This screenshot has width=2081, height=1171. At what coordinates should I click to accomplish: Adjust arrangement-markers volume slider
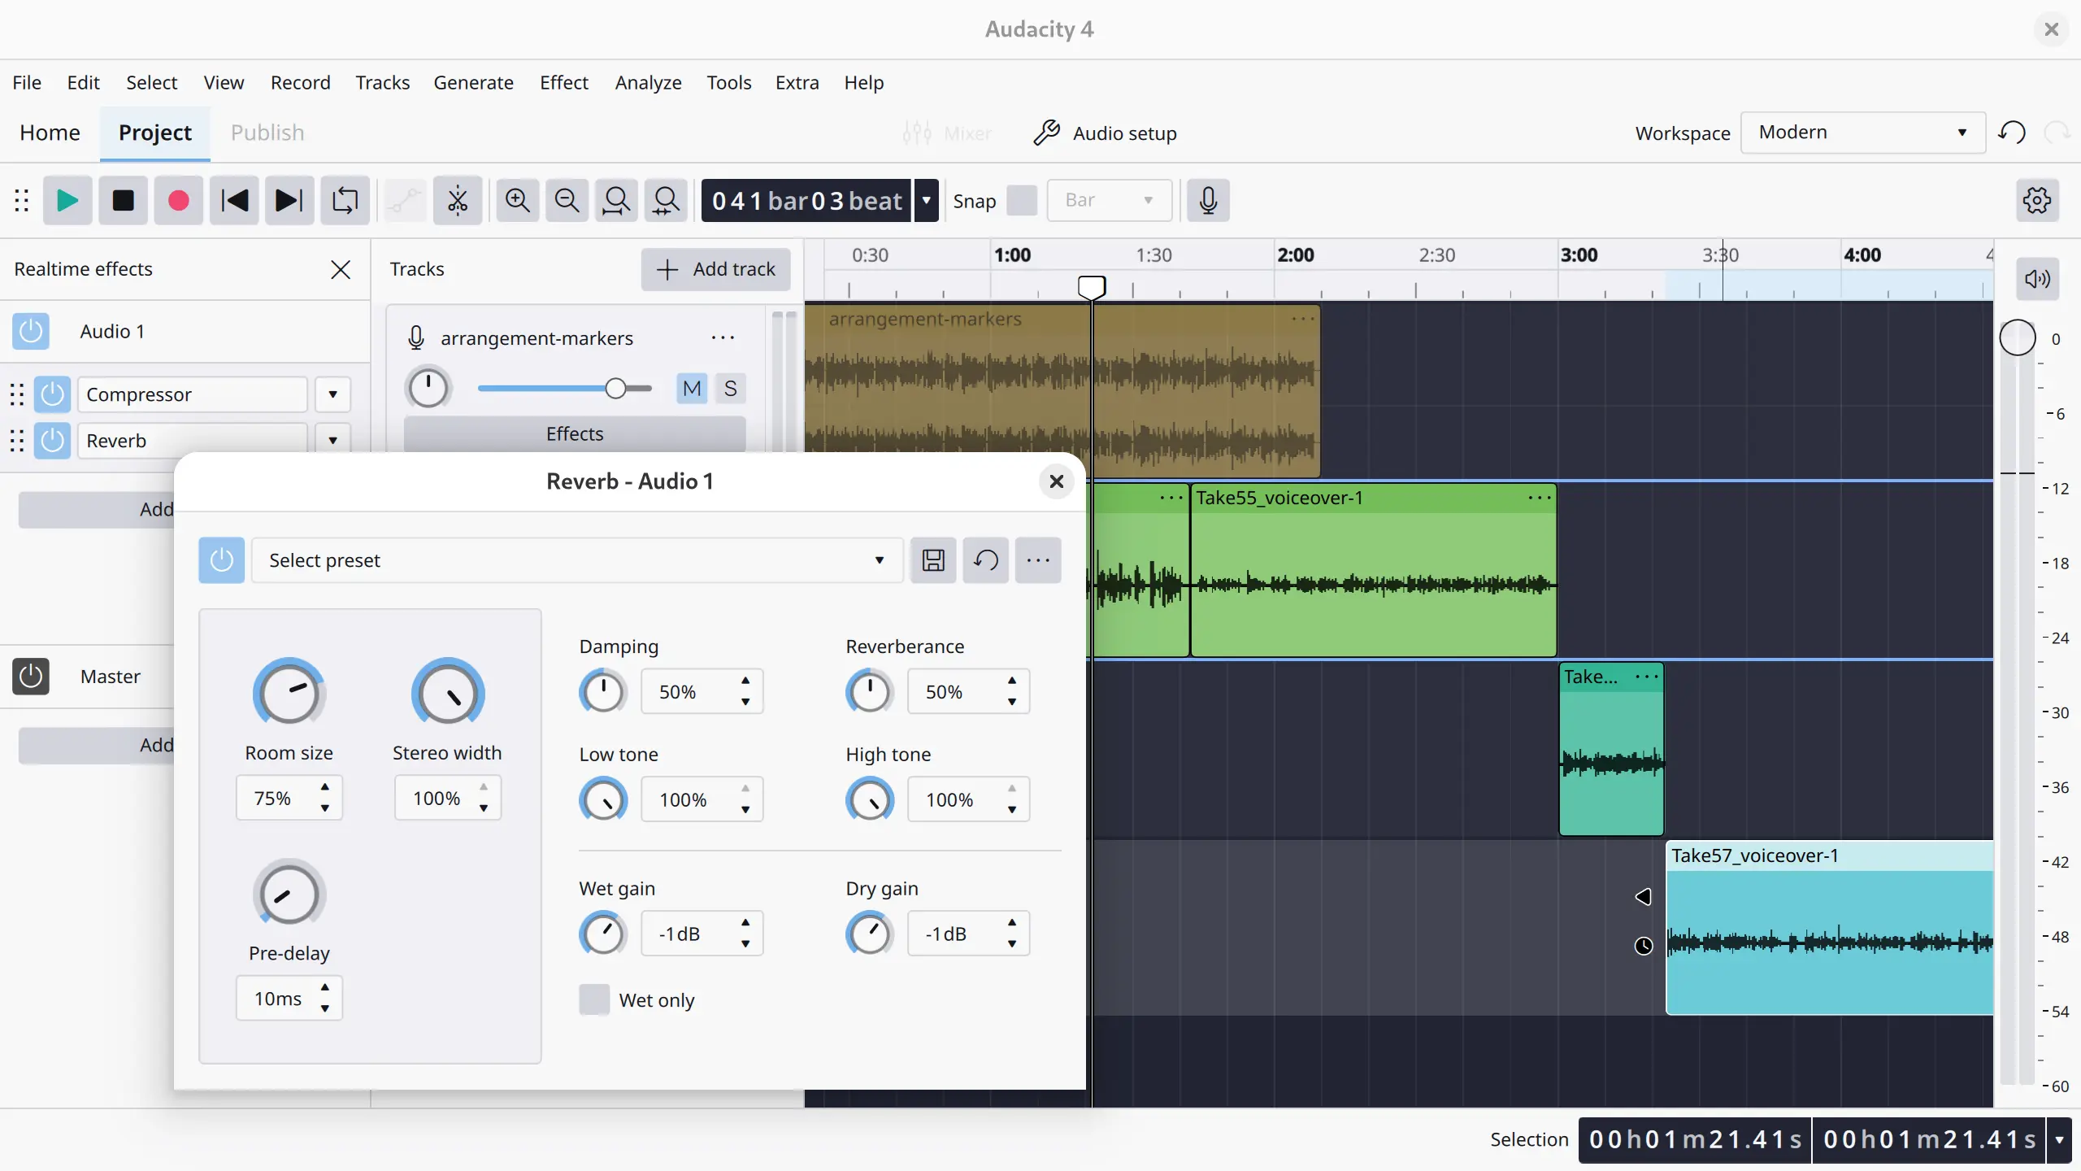pos(615,389)
